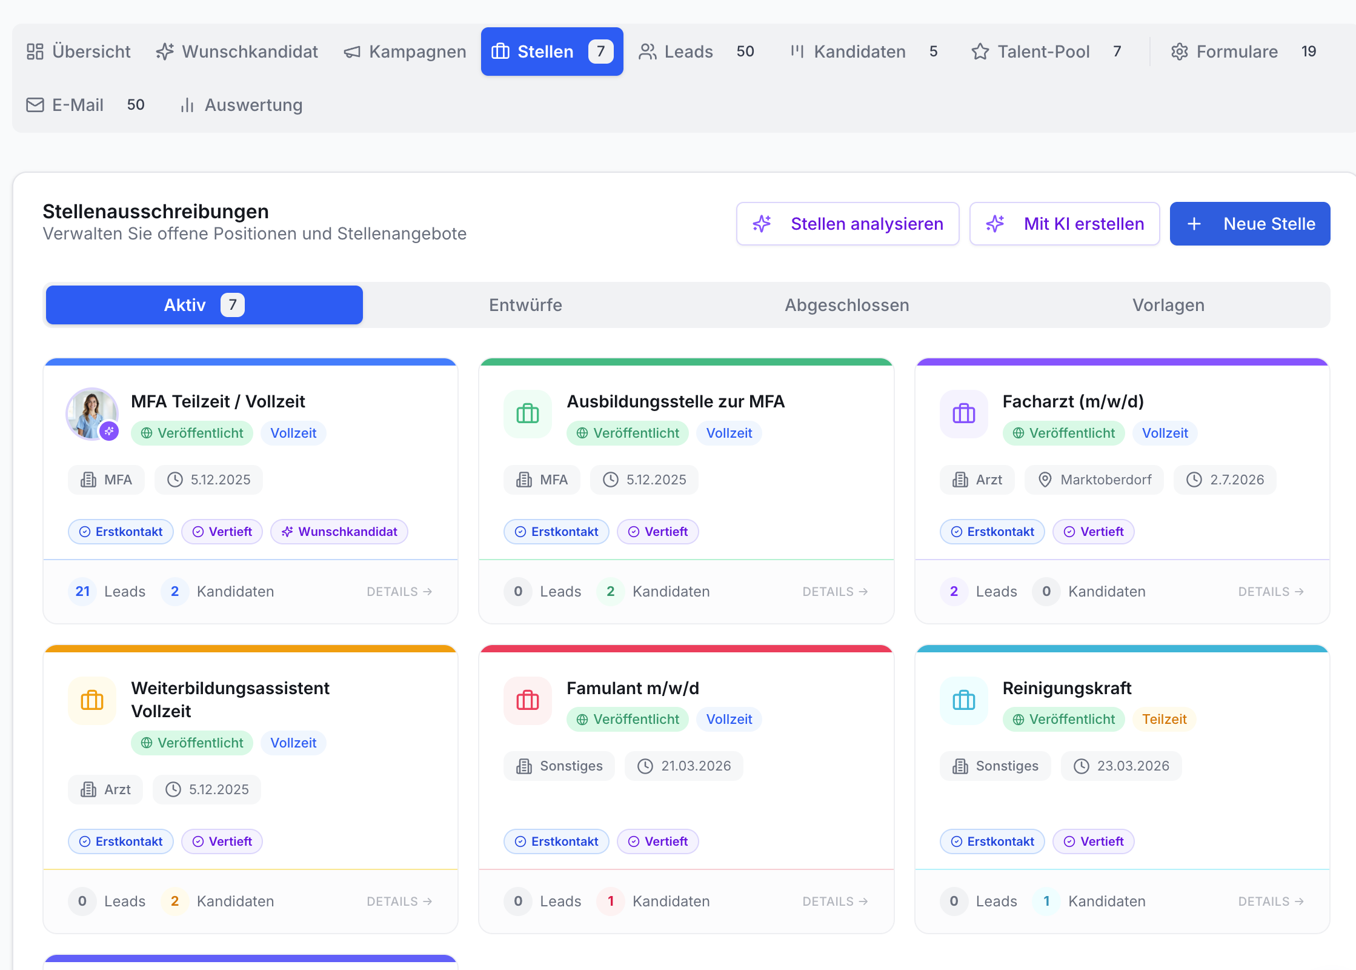1356x970 pixels.
Task: Click the red briefcase icon of Famulant
Action: point(528,701)
